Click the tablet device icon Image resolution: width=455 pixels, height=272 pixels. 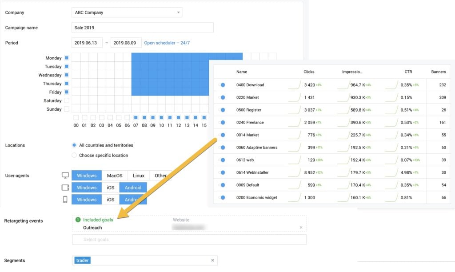(x=65, y=188)
